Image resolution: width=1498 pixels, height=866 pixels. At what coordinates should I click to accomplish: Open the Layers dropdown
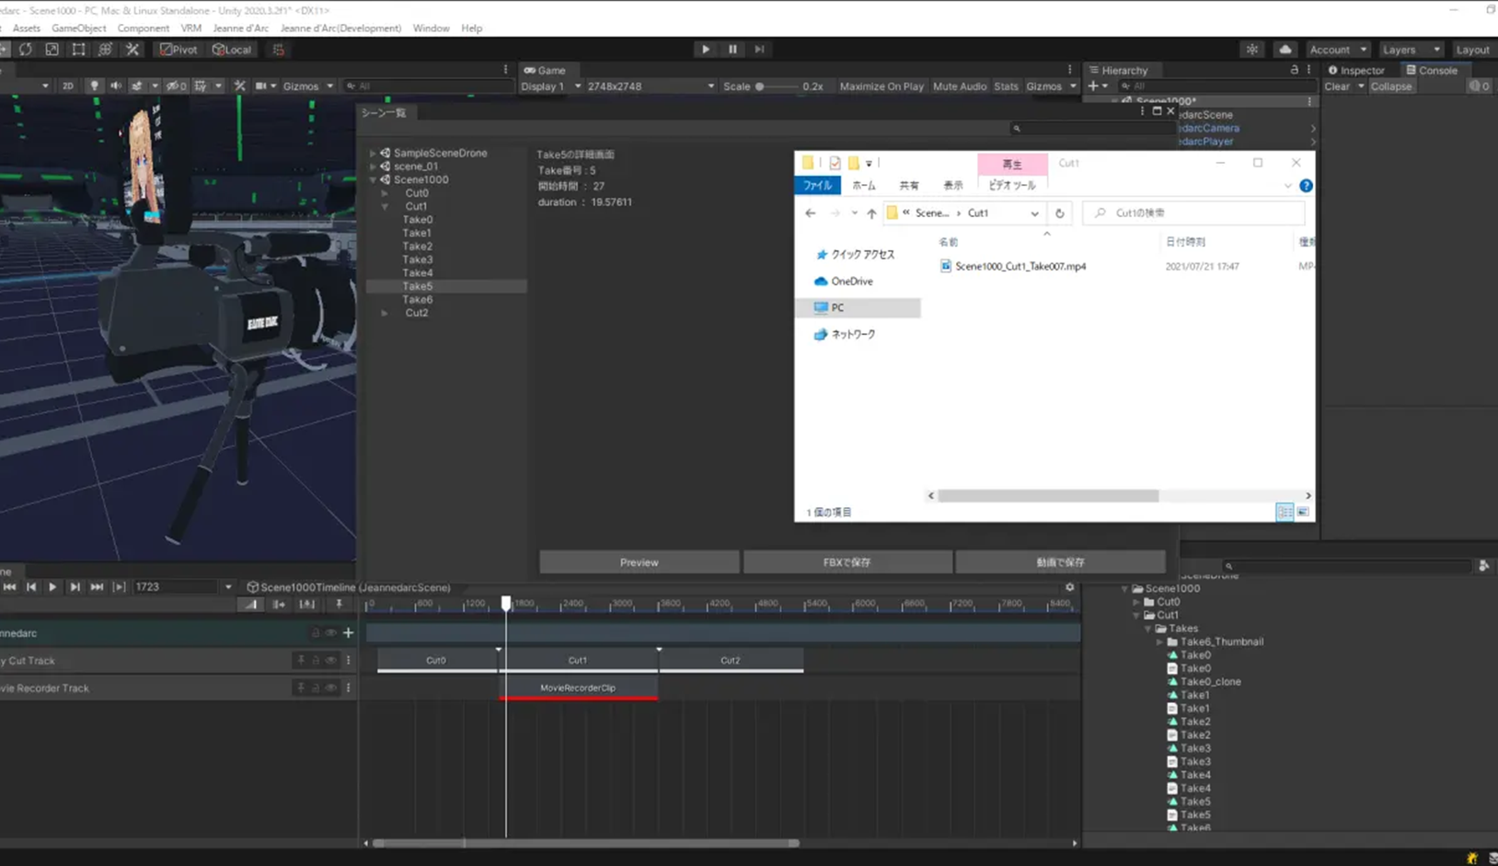pos(1410,50)
